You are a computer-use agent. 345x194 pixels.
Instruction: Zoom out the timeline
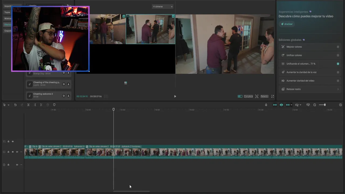coord(315,105)
